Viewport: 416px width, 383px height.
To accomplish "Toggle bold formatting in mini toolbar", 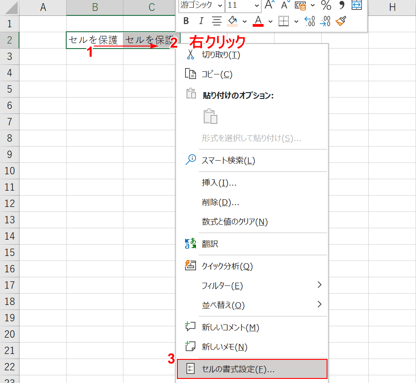I will pos(186,21).
